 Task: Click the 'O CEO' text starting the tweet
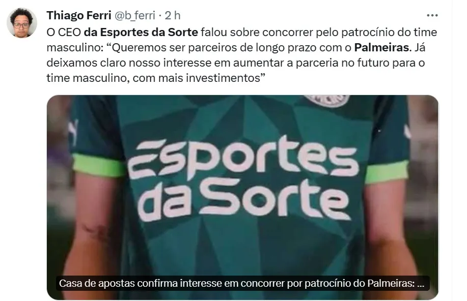pos(64,32)
